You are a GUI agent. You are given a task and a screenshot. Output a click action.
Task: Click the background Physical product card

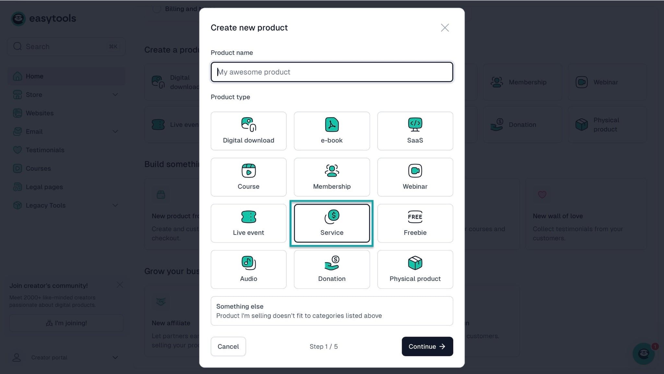[x=607, y=125]
